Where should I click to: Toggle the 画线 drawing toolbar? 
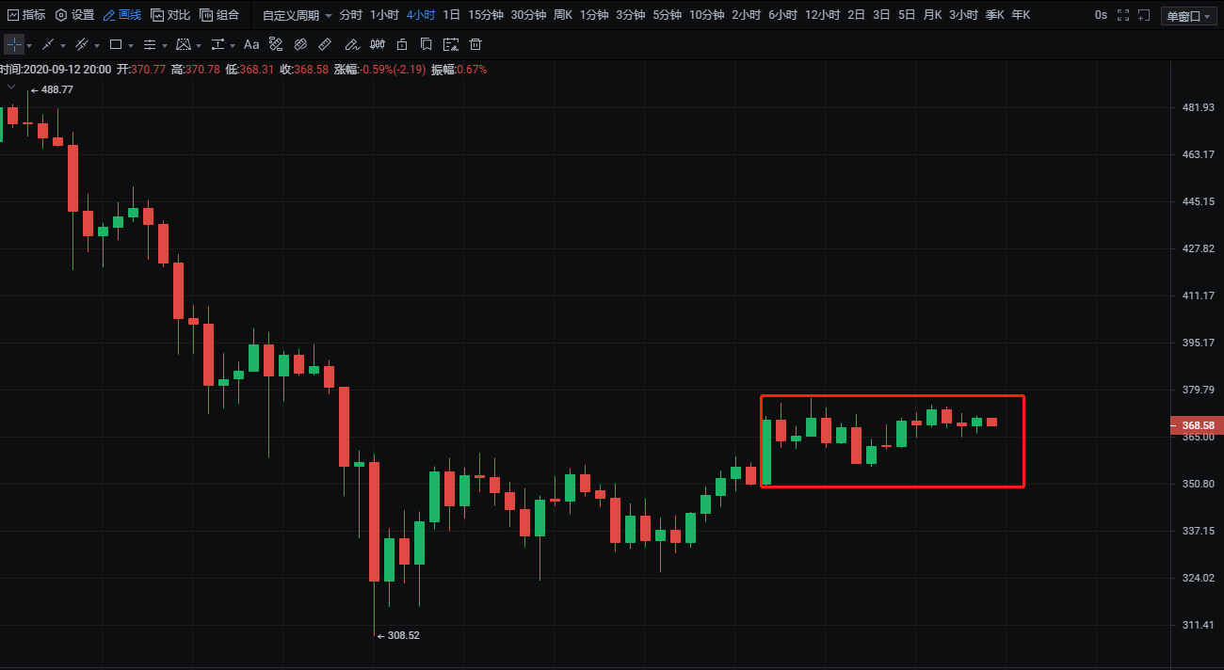tap(121, 15)
